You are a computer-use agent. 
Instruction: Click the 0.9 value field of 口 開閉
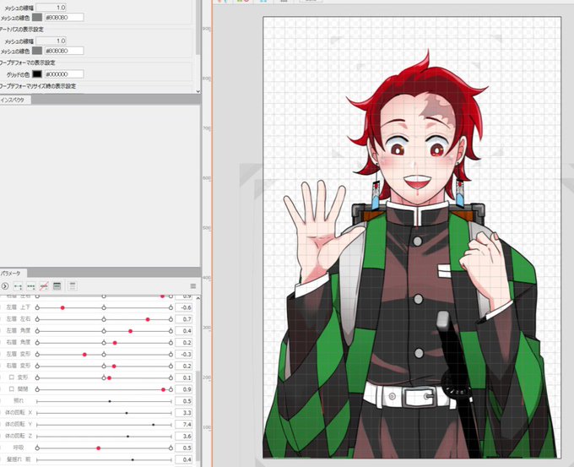coord(183,389)
